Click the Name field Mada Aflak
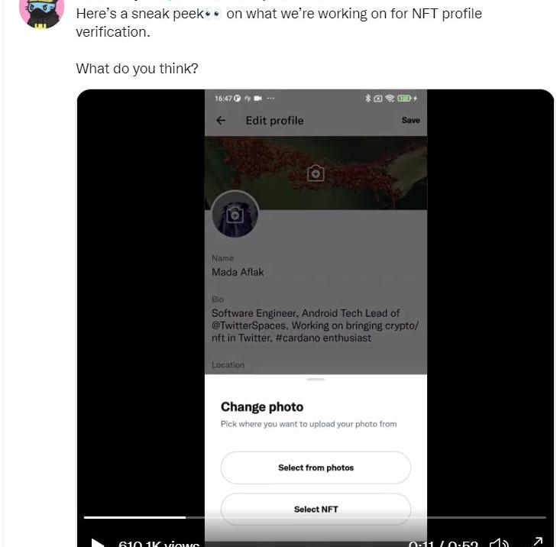Image resolution: width=560 pixels, height=547 pixels. click(238, 272)
